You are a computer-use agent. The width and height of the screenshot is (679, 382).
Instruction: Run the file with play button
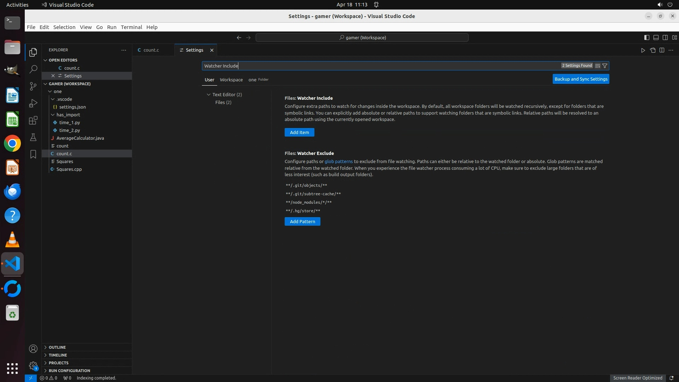pos(643,50)
